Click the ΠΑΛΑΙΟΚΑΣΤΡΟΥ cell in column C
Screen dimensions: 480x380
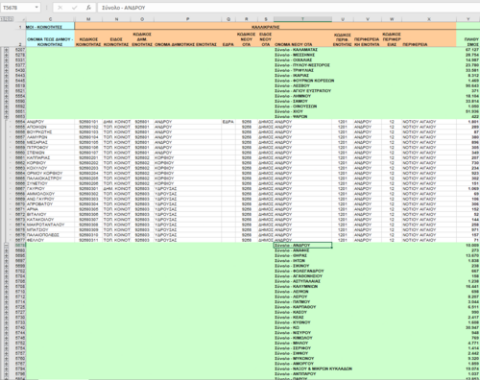pyautogui.click(x=50, y=178)
